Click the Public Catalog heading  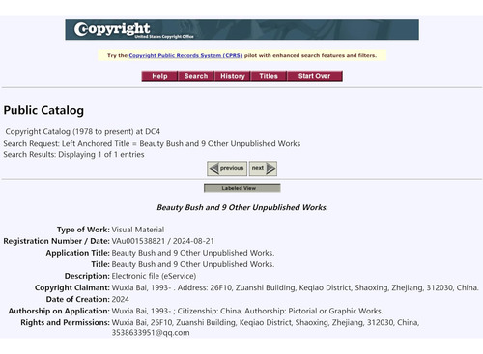(x=43, y=110)
